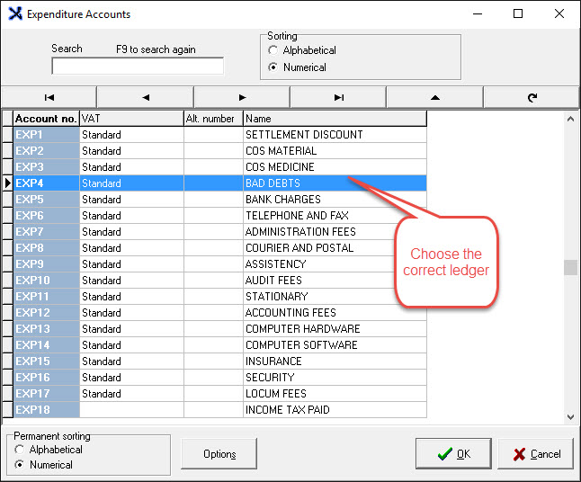Go to next record arrow

point(242,97)
